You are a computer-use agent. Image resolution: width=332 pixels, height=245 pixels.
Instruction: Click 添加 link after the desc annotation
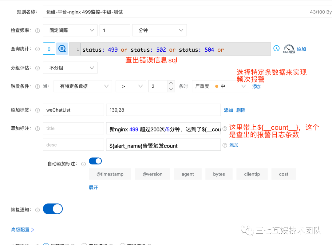[234, 145]
